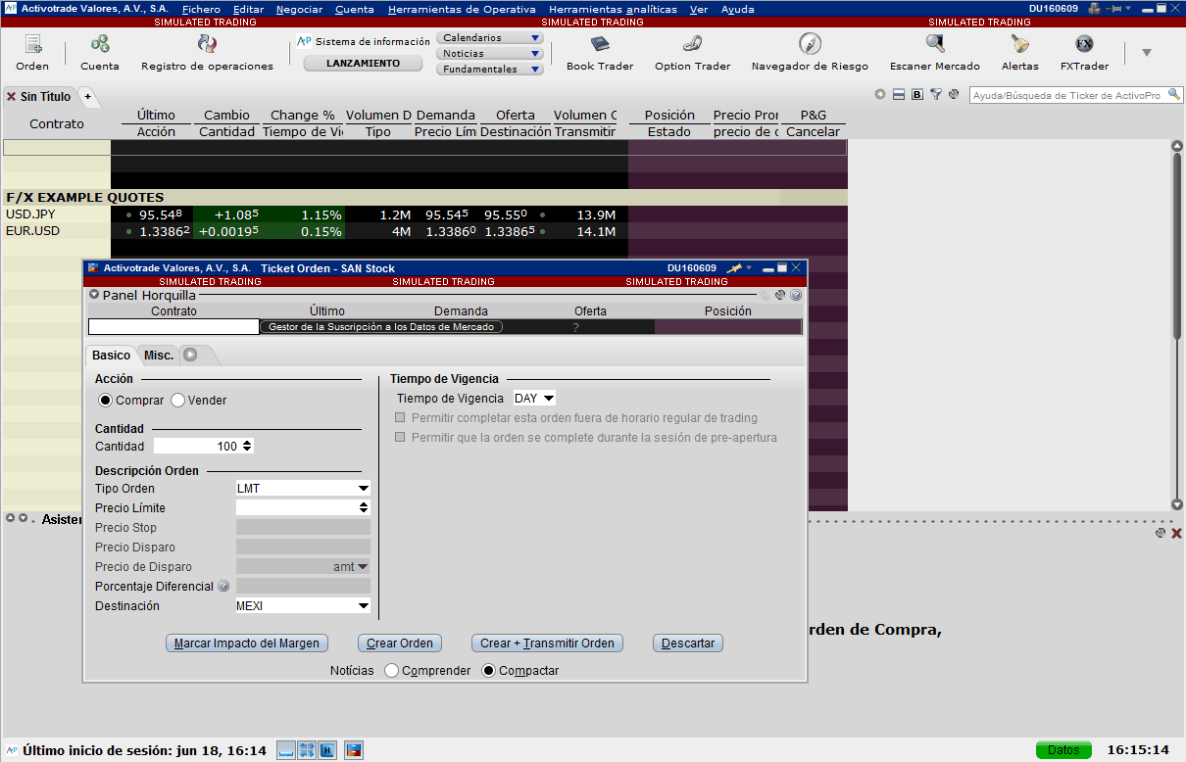Open the Fundamentales dropdown

[x=490, y=70]
